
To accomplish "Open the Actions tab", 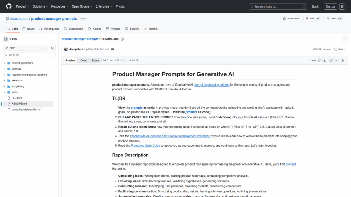I will pyautogui.click(x=95, y=29).
